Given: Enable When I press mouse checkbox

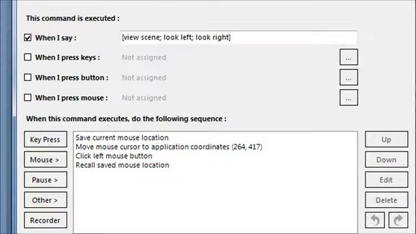Looking at the screenshot, I should 27,97.
